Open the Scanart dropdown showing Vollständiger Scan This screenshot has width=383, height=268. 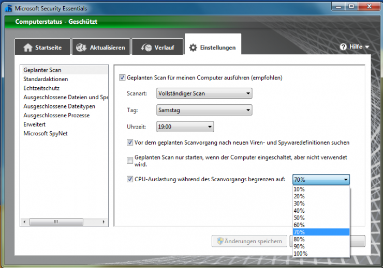pos(204,93)
